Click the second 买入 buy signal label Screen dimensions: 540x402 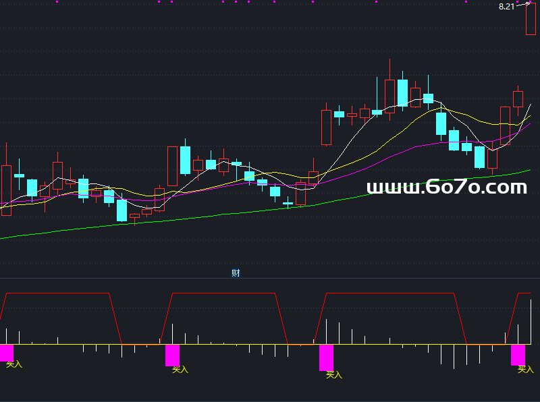pos(180,369)
